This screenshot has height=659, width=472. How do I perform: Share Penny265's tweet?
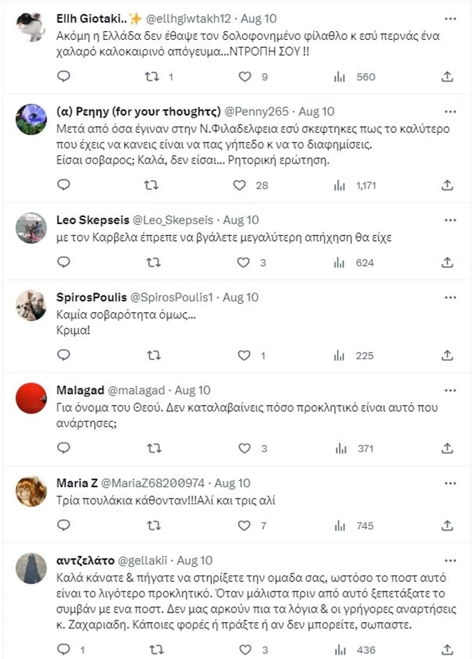(448, 186)
